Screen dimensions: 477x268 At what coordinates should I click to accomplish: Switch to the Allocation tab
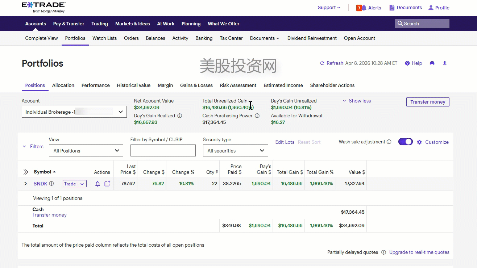(63, 85)
